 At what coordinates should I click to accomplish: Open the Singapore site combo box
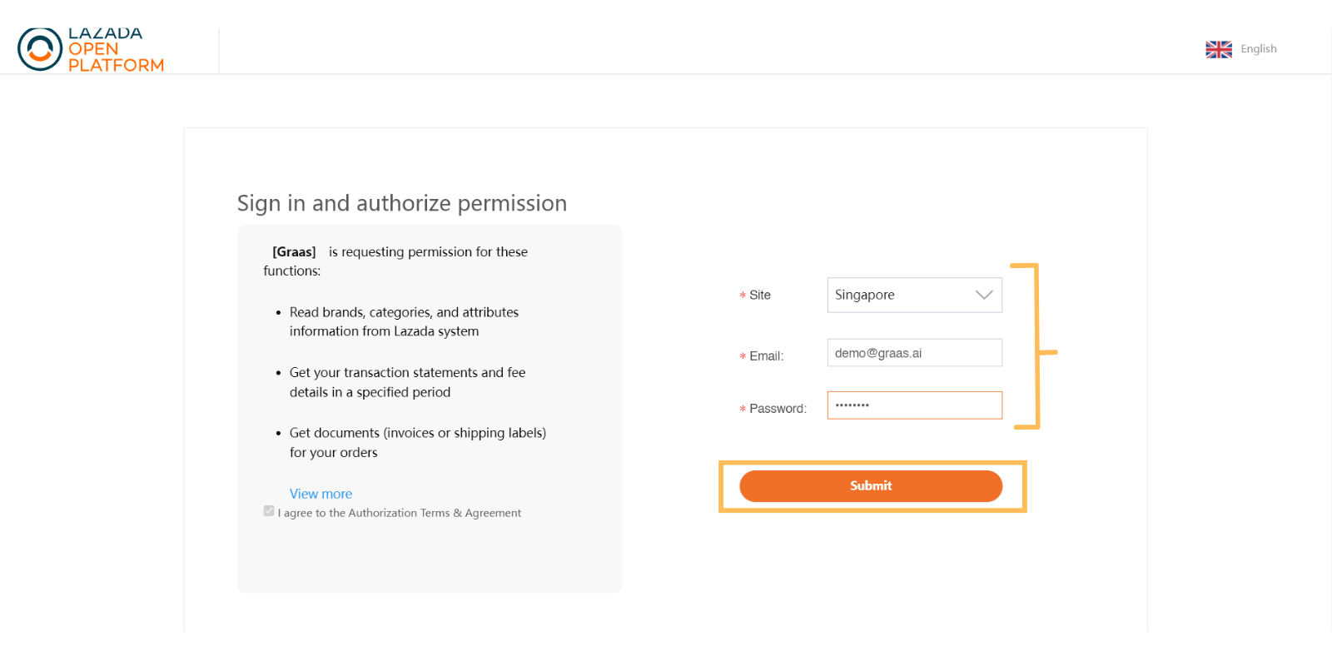click(914, 295)
